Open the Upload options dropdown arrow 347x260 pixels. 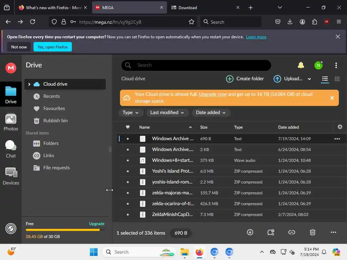(309, 79)
